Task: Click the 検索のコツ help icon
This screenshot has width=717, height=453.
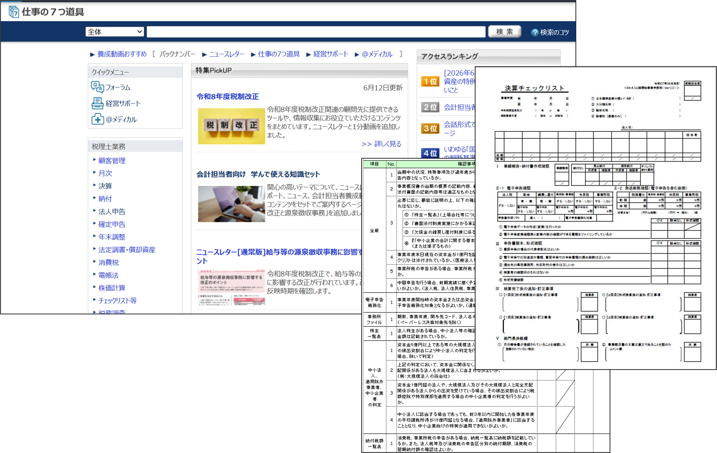Action: (x=535, y=32)
